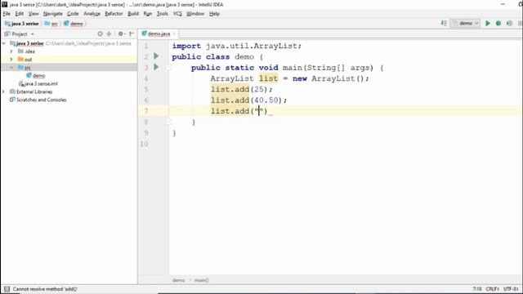Expand the out folder
Screen dimensions: 523x294
point(11,60)
